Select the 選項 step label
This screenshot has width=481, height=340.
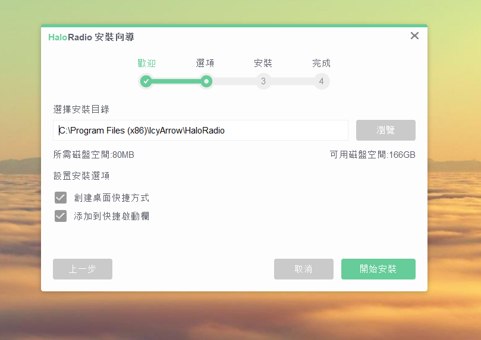205,63
